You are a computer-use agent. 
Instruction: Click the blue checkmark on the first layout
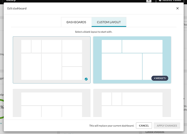(x=86, y=79)
